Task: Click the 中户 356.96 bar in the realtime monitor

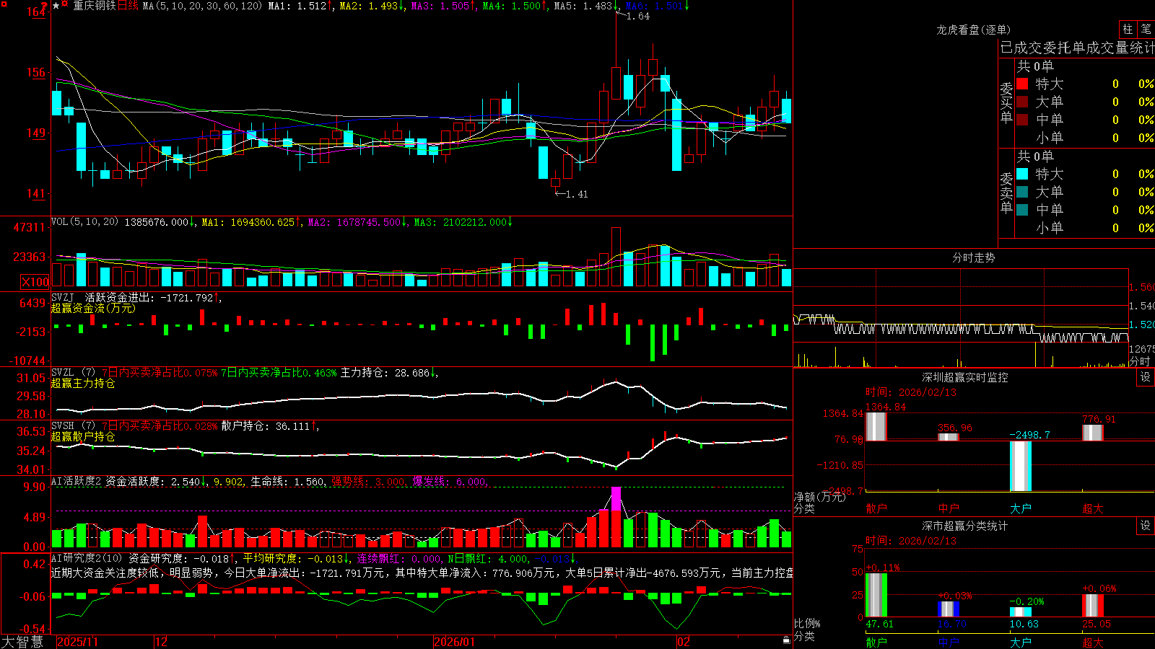Action: tap(949, 437)
